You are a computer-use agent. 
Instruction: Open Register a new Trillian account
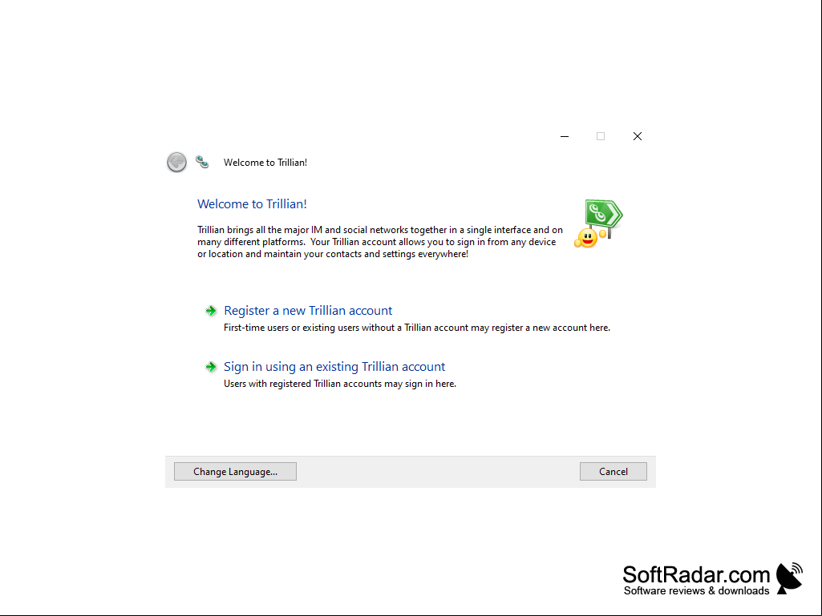point(308,311)
